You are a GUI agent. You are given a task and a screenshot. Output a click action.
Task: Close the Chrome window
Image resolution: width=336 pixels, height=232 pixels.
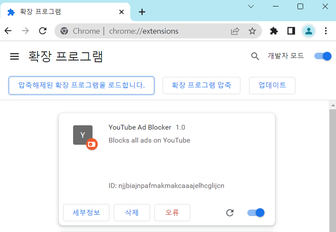tap(325, 6)
